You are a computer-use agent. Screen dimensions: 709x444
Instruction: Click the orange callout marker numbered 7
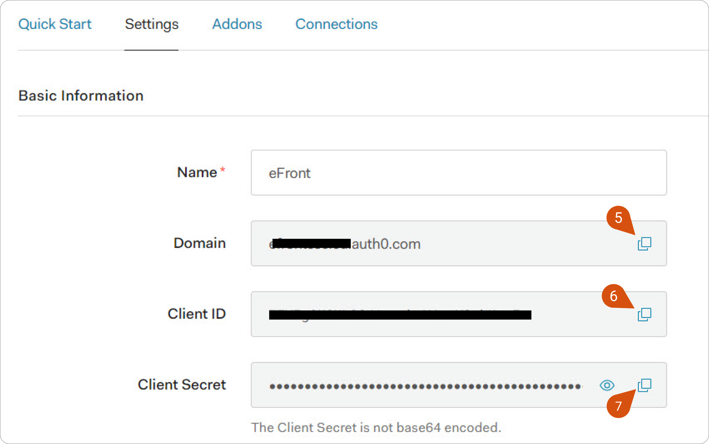tap(618, 405)
